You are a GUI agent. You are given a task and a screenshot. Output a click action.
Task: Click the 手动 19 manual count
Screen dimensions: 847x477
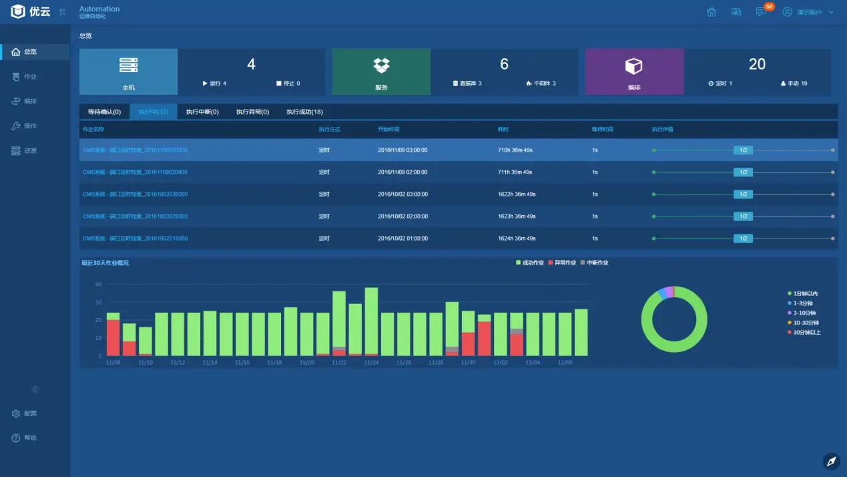pyautogui.click(x=794, y=84)
